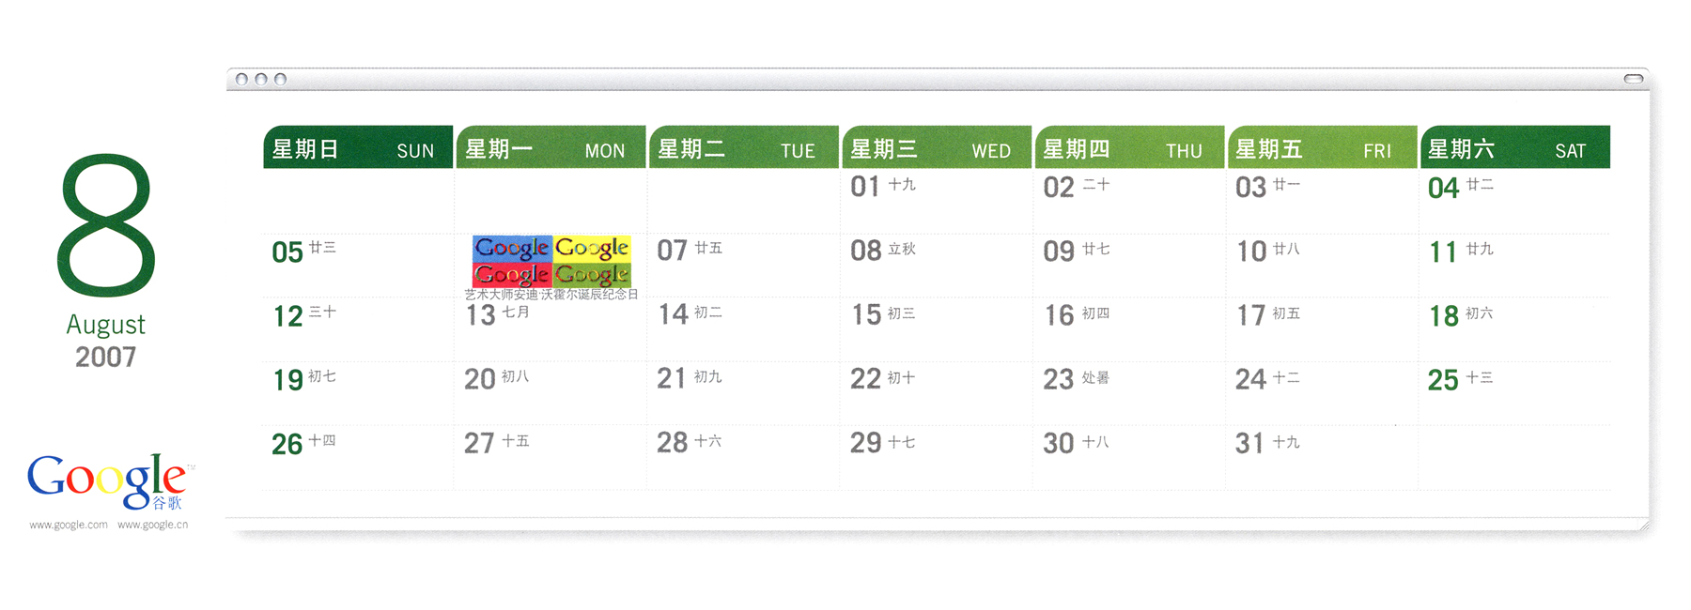
Task: Select date 13 in the calendar
Action: point(481,315)
